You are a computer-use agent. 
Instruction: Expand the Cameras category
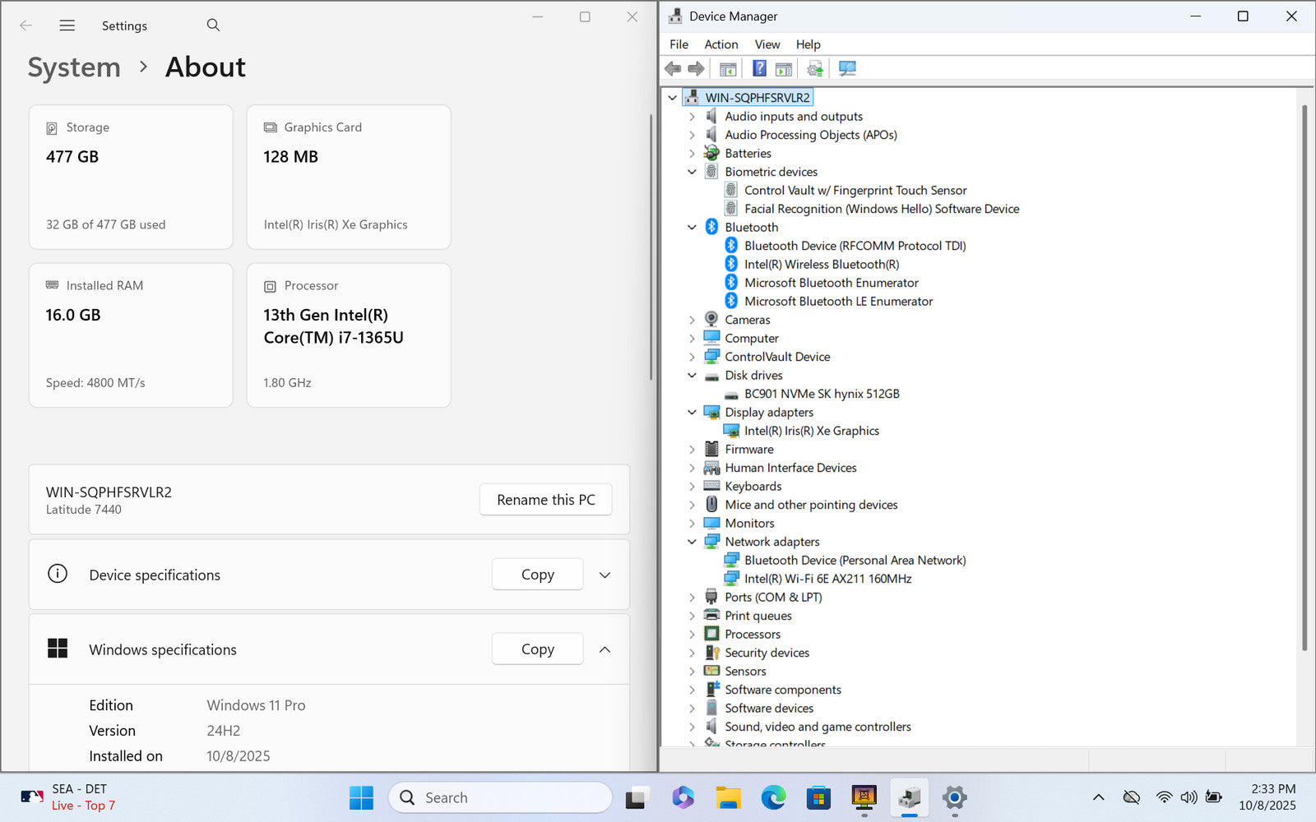click(x=692, y=320)
